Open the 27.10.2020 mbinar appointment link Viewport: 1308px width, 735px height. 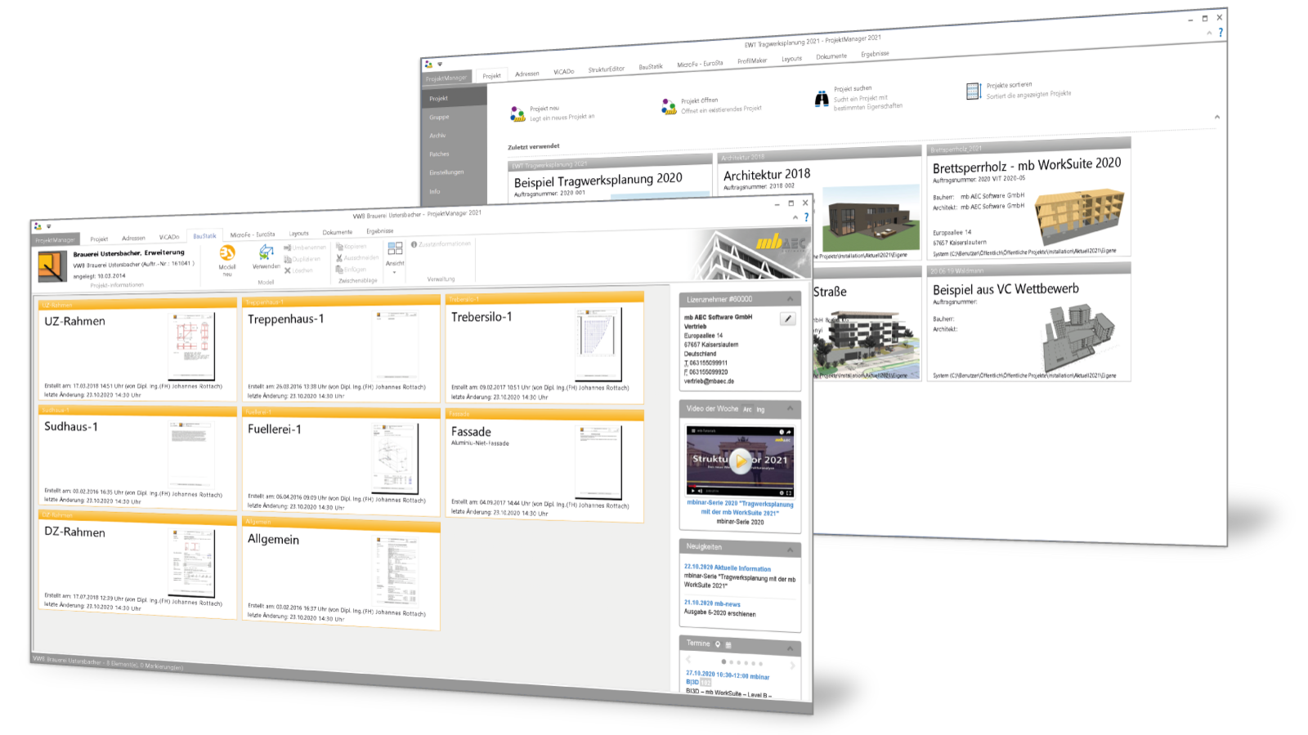(x=728, y=675)
